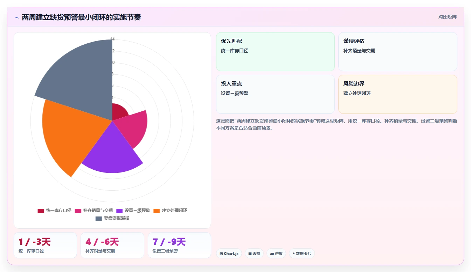The height and width of the screenshot is (272, 471).
Task: Open the 谨慎评估 card
Action: 397,52
